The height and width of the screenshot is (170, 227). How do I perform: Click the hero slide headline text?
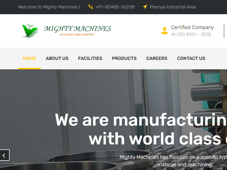point(141,129)
